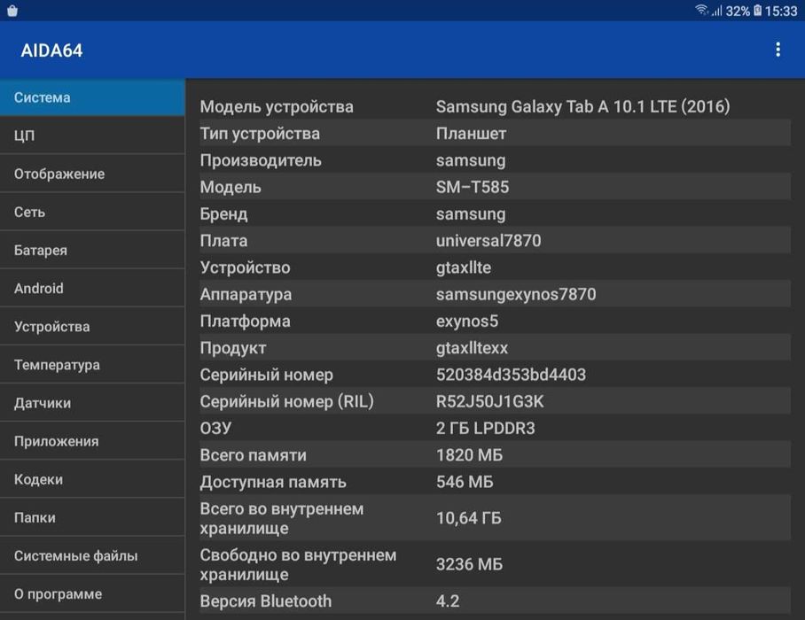Open the Android sidebar category
805x620 pixels.
[92, 288]
